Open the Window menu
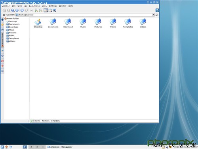Image resolution: width=198 pixels, height=149 pixels. coord(63,6)
